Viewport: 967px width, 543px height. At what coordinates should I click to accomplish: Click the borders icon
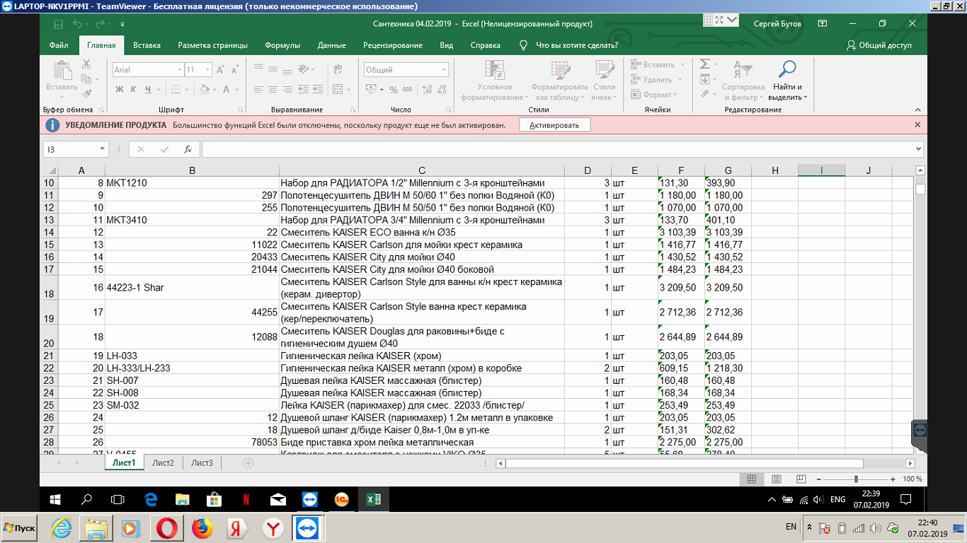[x=176, y=89]
